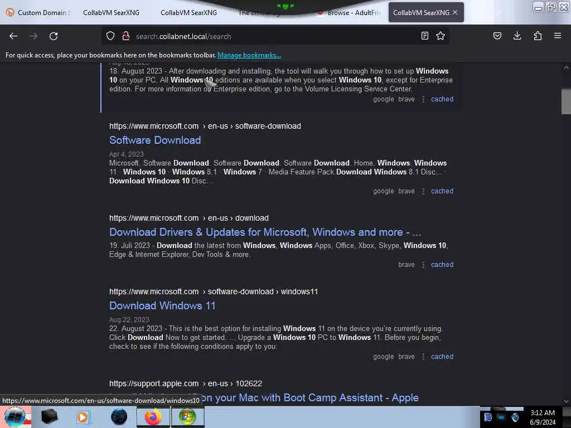Open the media player taskbar icon

83,417
